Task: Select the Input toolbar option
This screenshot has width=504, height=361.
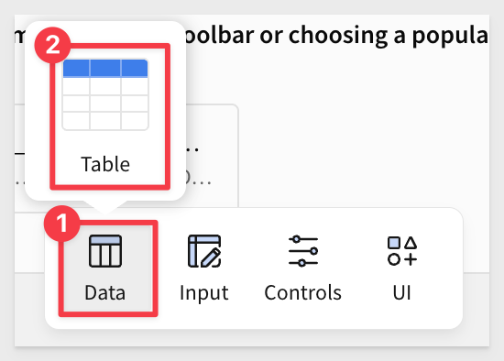Action: click(204, 268)
